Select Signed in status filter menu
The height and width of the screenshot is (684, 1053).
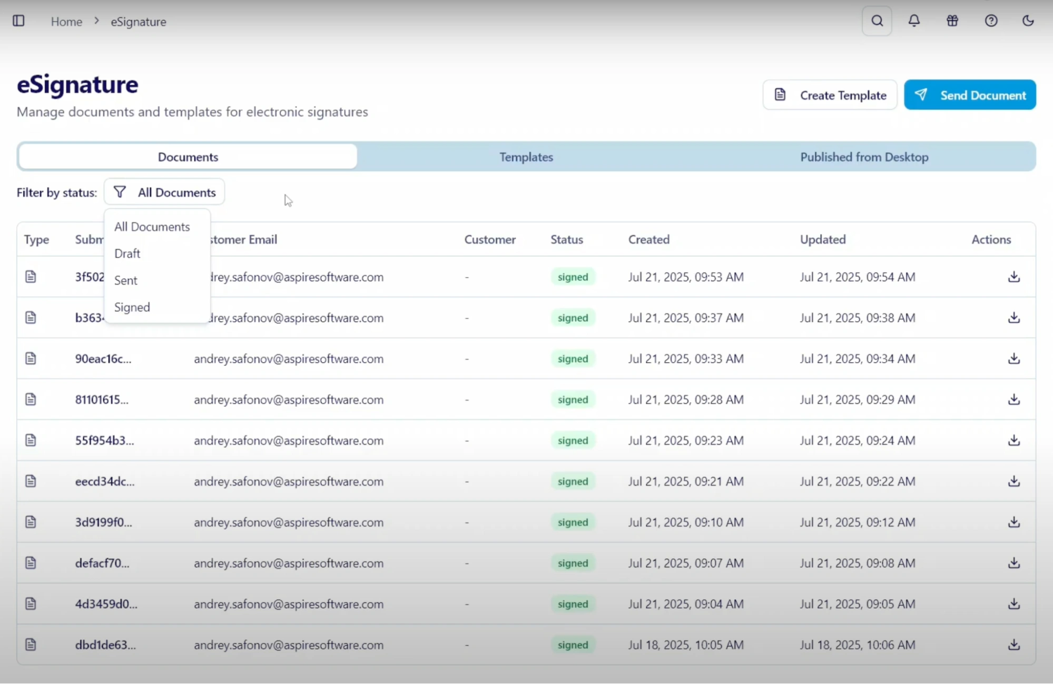click(x=132, y=307)
